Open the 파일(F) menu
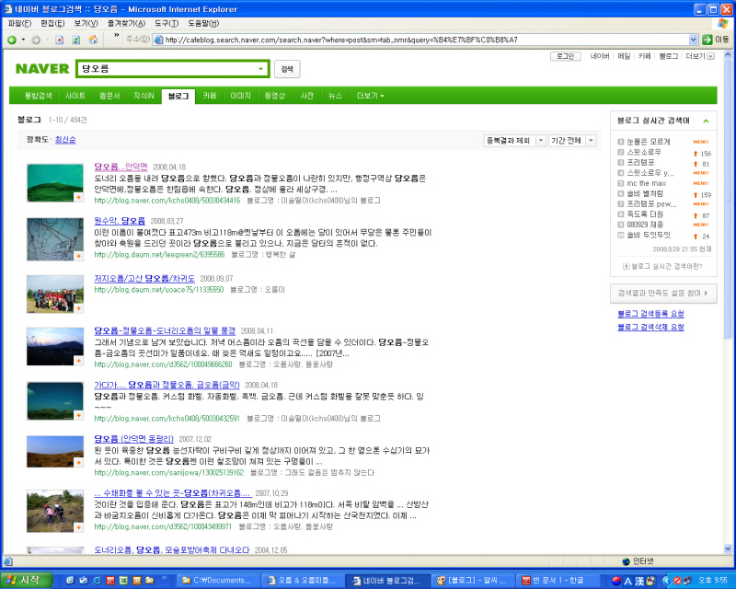Screen dimensions: 736x589 19,23
